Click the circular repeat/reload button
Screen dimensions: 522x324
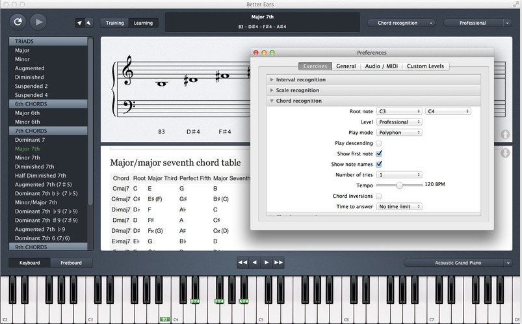[x=18, y=22]
